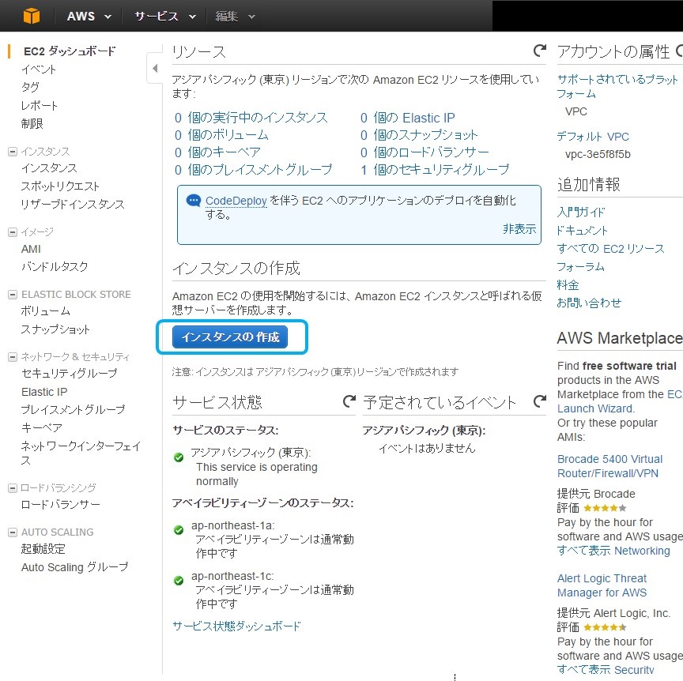Open the AWS dropdown menu
The image size is (683, 681).
coord(89,17)
